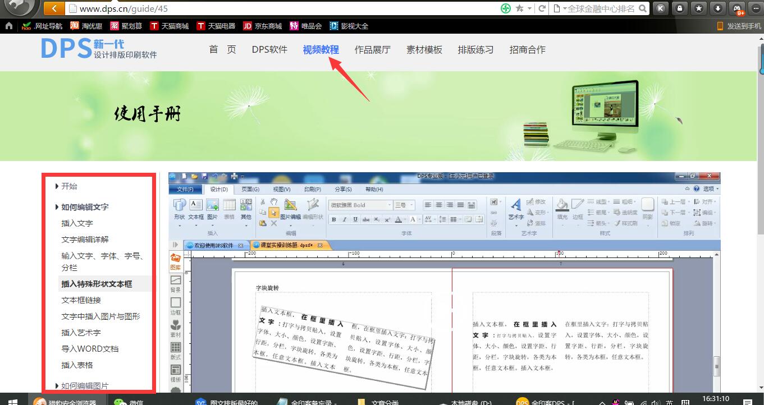The image size is (764, 405).
Task: Click the 全球金融中心排名 search field
Action: coord(598,8)
